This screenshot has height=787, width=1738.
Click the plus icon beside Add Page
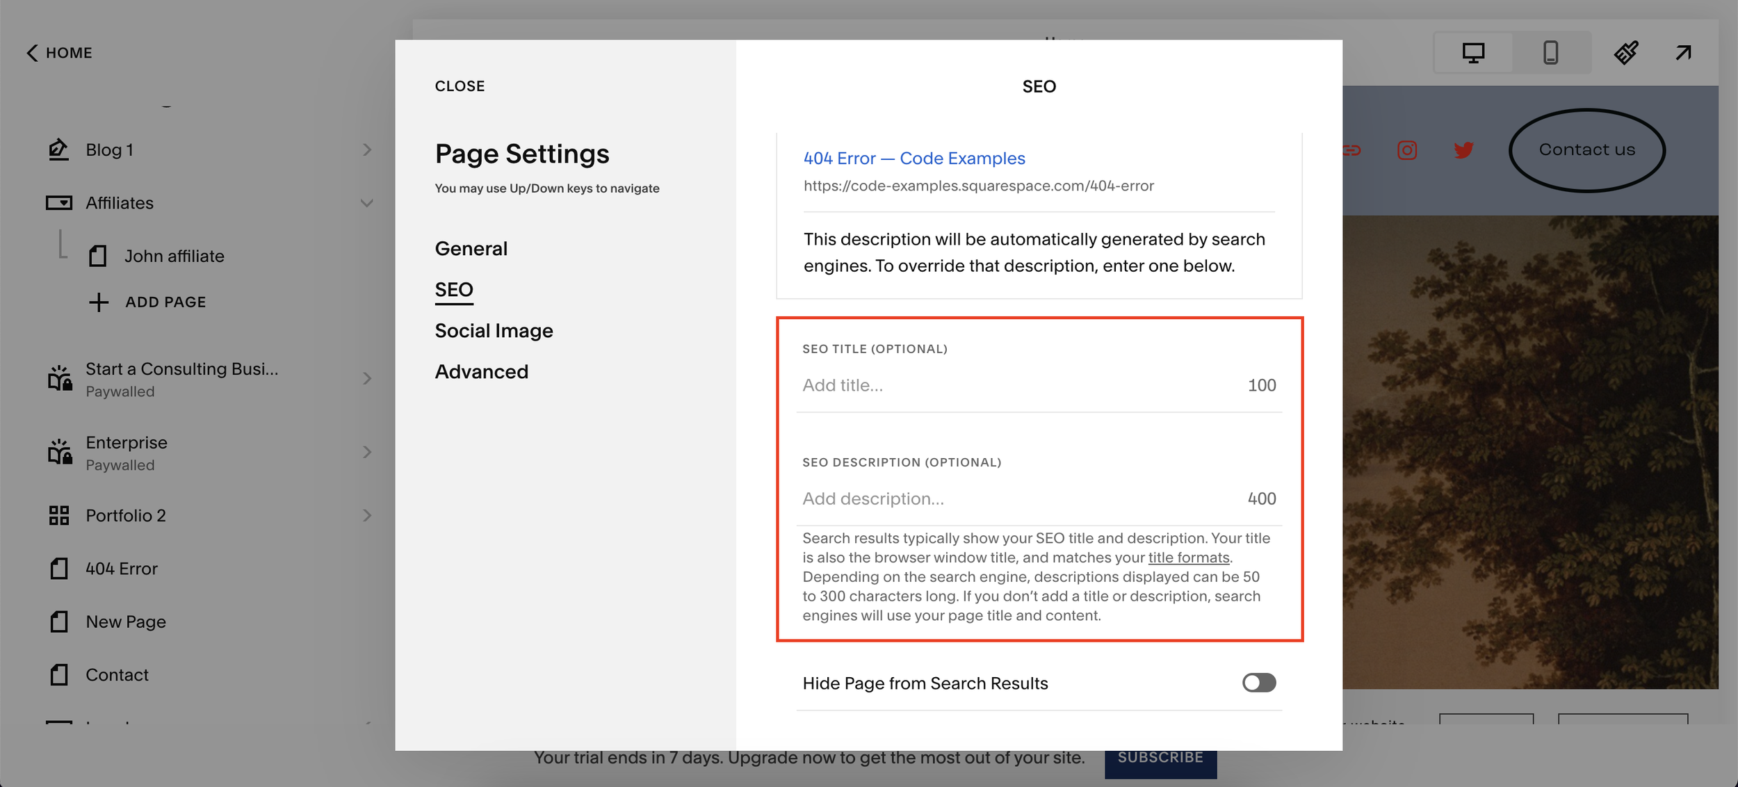[x=99, y=302]
